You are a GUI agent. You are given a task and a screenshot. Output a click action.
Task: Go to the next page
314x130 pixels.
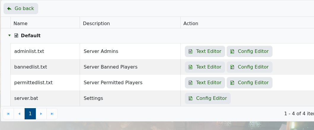(41, 114)
